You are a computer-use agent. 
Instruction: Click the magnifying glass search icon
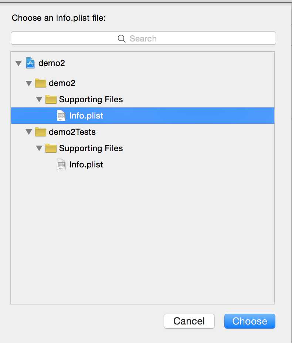pos(122,39)
